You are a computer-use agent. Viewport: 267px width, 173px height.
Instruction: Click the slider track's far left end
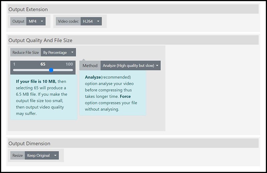point(14,70)
